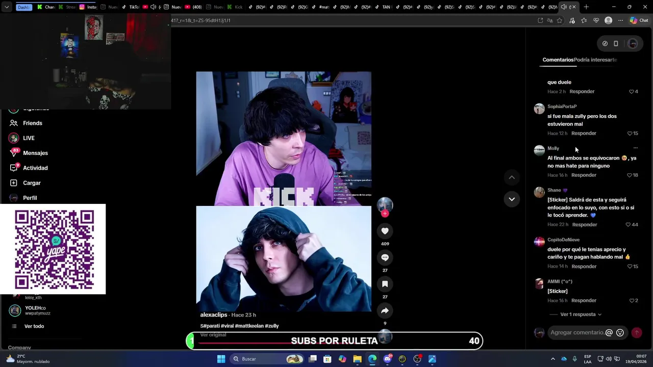Viewport: 653px width, 367px height.
Task: Follow alexaclips via the red plus badge
Action: [x=385, y=214]
